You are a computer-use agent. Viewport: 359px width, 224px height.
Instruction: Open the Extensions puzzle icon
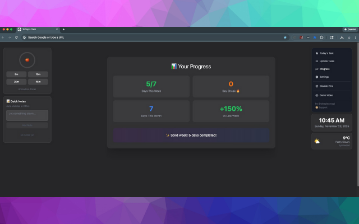click(x=321, y=38)
